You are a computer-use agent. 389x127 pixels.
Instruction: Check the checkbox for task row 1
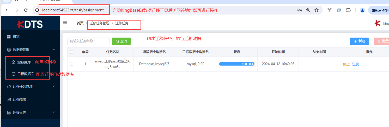click(72, 64)
